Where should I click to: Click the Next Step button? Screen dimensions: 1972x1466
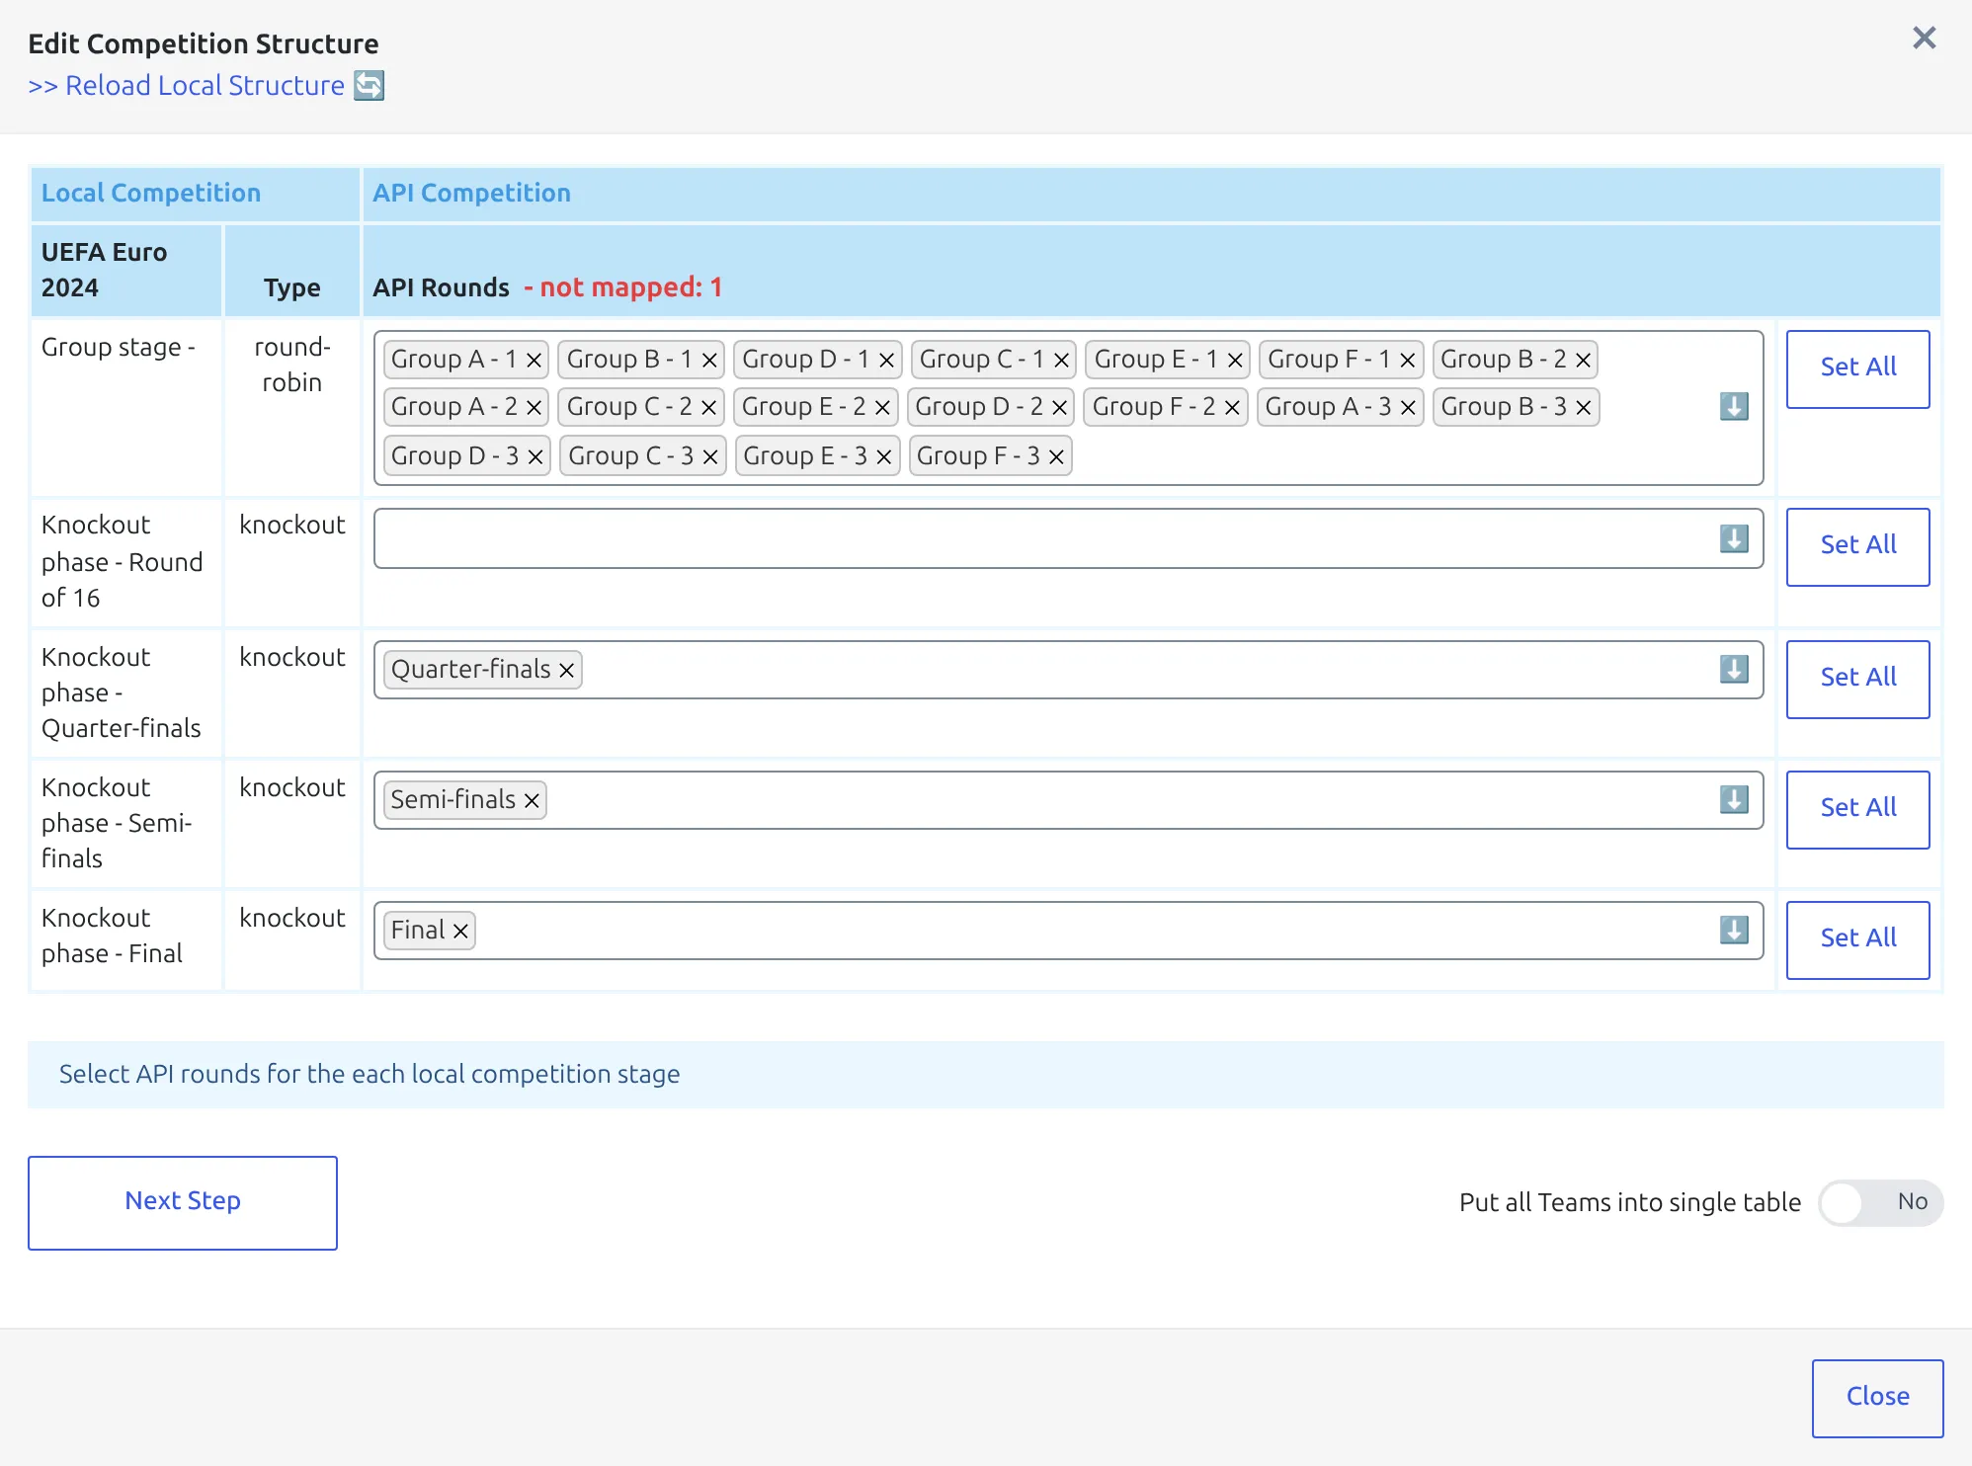tap(183, 1202)
